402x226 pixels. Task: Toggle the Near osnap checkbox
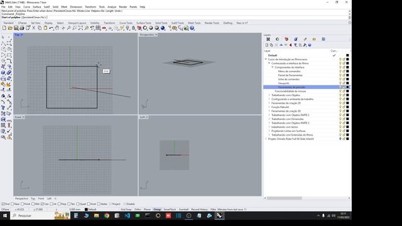(x=13, y=204)
